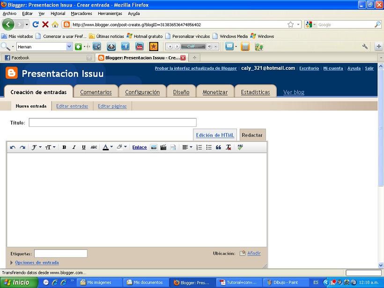Open font family dropdown
Viewport: 384px width, 288px height.
pos(36,147)
